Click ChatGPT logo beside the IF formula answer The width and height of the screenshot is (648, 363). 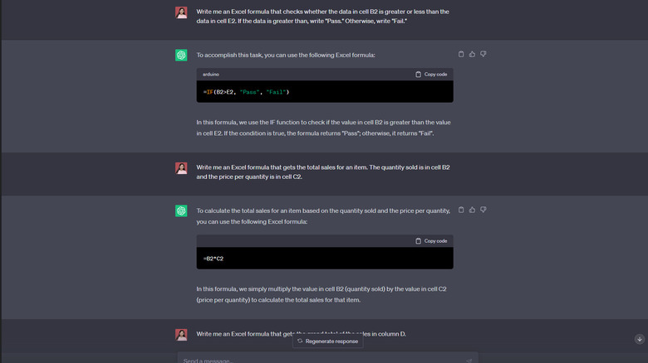point(181,56)
